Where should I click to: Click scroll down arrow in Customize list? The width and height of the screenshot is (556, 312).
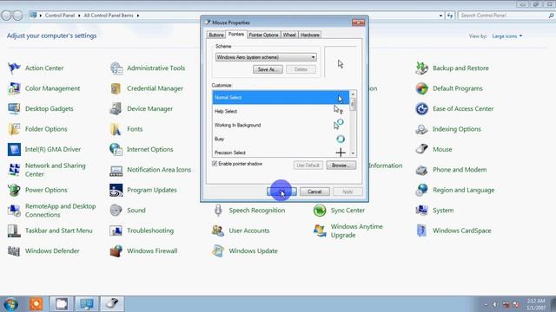coord(353,153)
